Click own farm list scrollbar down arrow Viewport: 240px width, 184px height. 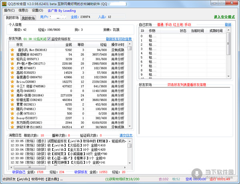(228, 76)
